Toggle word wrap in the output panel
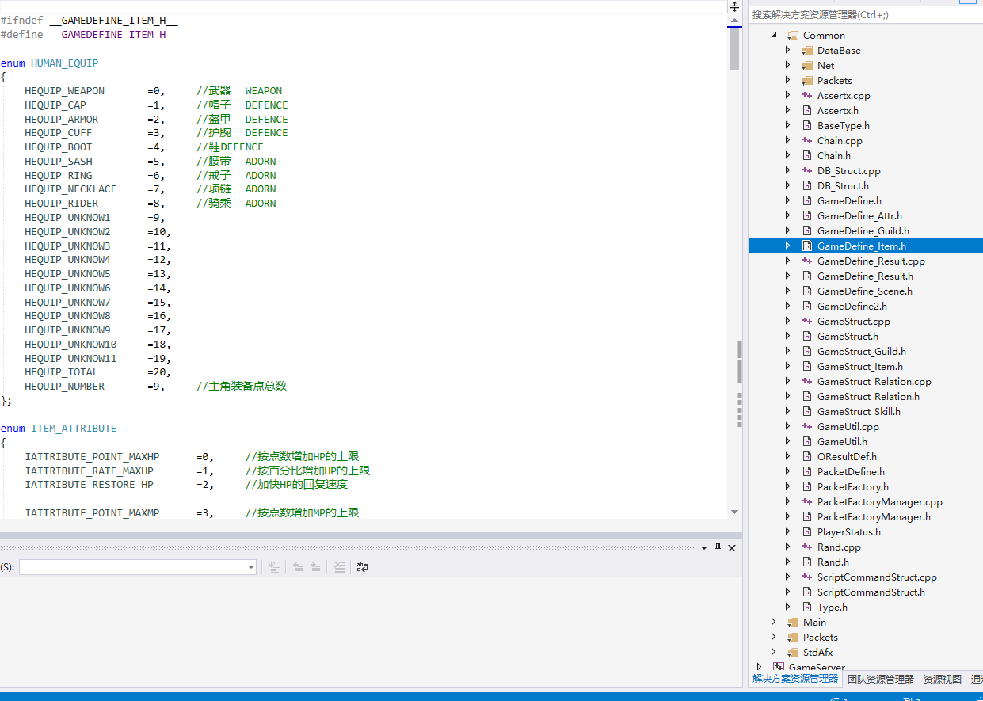 363,567
